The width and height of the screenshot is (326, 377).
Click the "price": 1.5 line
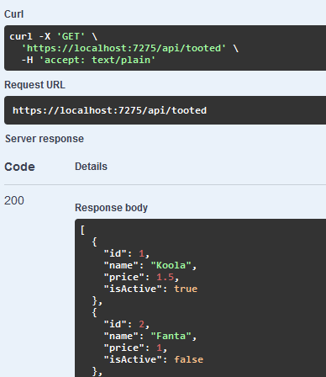141,277
